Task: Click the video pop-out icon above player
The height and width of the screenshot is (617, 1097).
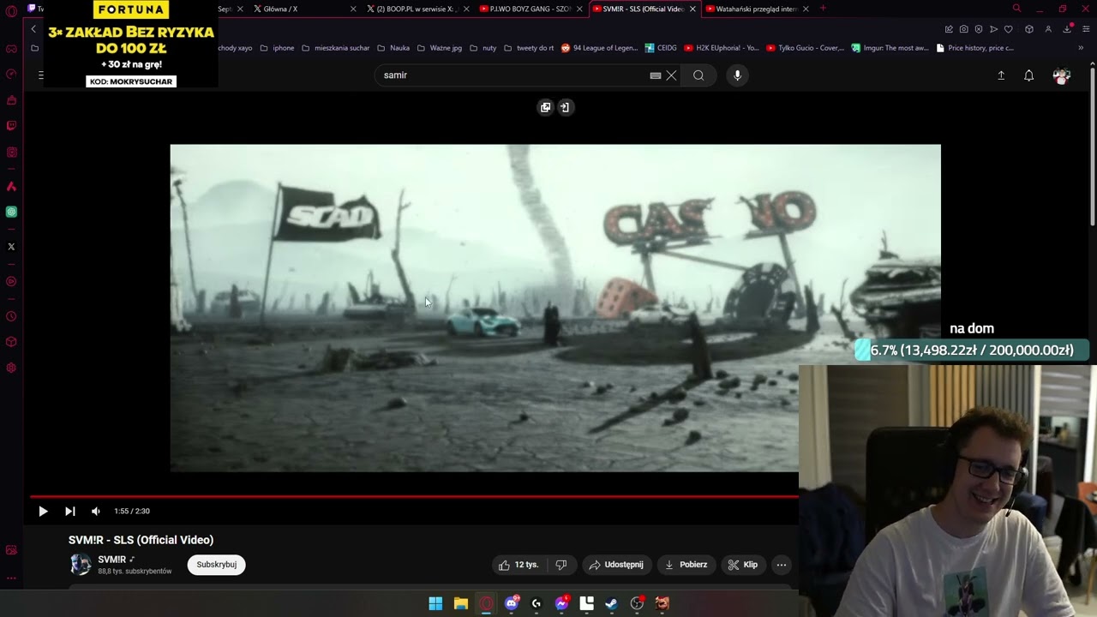Action: [546, 107]
